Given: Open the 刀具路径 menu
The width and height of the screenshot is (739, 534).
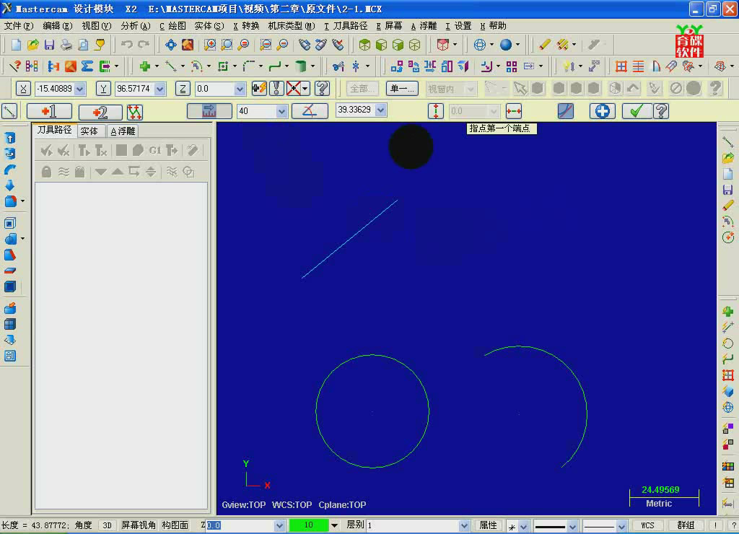Looking at the screenshot, I should point(346,26).
